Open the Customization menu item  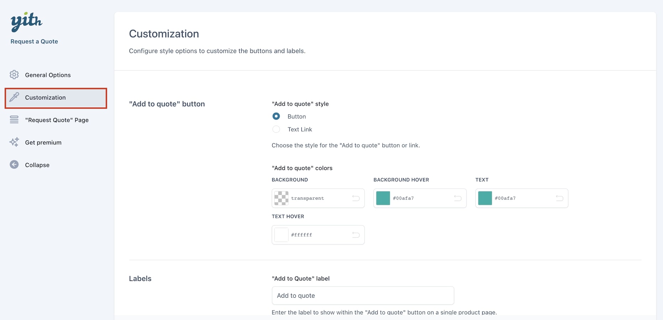(56, 98)
